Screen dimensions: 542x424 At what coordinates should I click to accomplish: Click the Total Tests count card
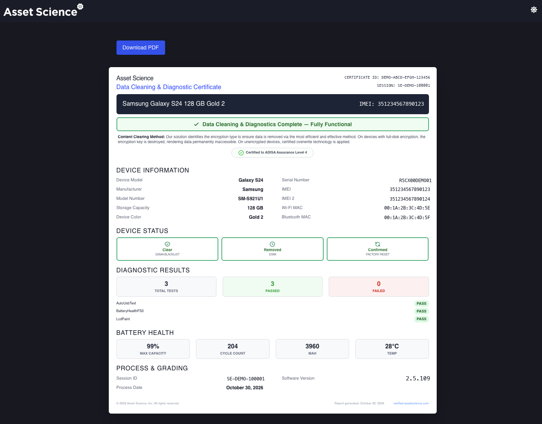click(166, 287)
